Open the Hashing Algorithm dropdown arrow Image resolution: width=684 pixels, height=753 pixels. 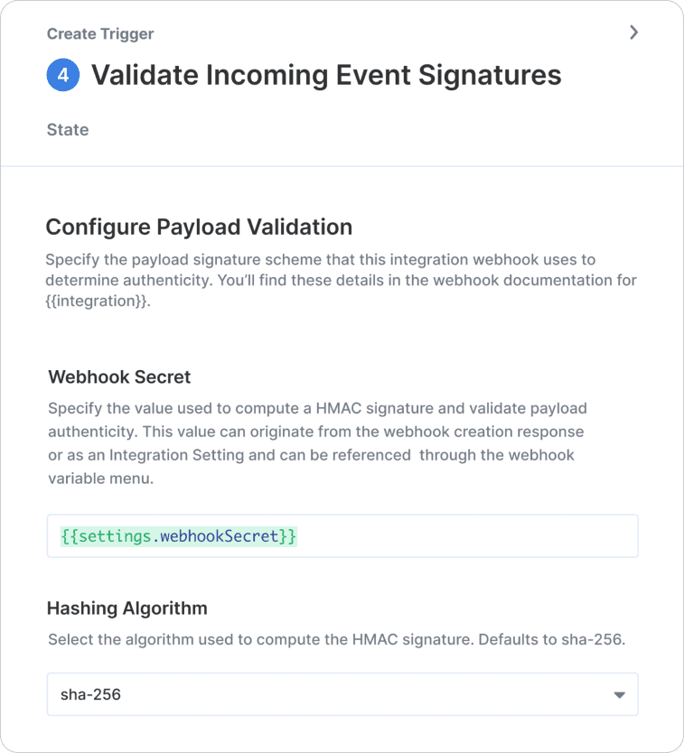coord(619,695)
